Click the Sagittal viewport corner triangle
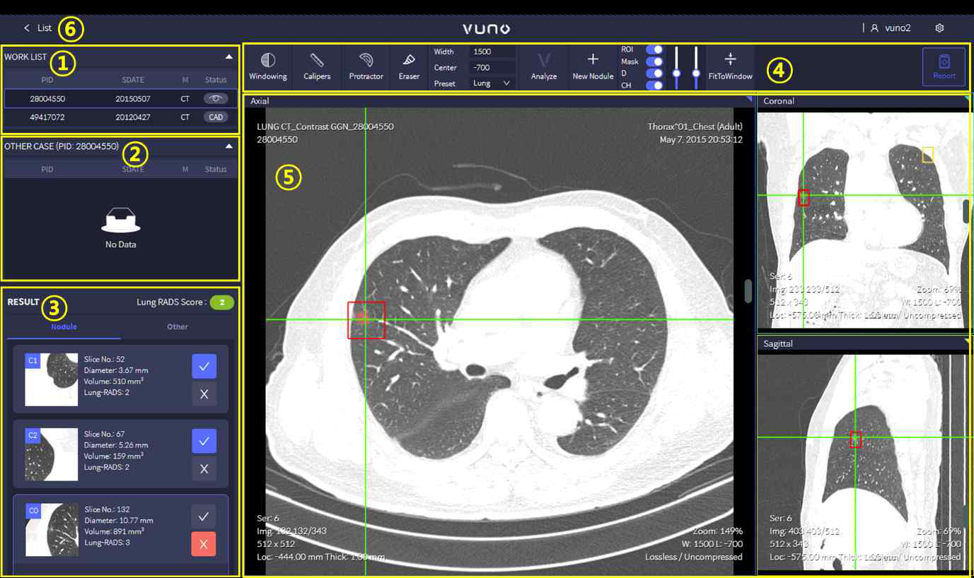Image resolution: width=974 pixels, height=578 pixels. pyautogui.click(x=967, y=341)
